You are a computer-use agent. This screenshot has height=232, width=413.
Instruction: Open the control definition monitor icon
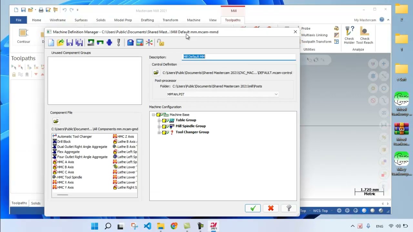[140, 43]
